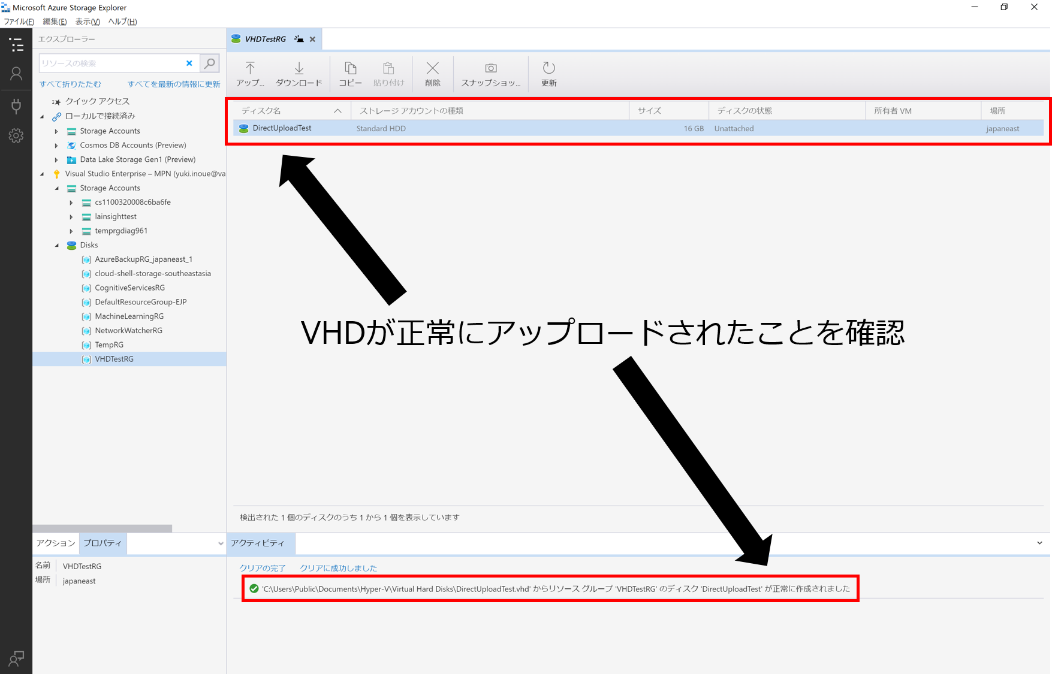Image resolution: width=1052 pixels, height=674 pixels.
Task: Select MachineLearningRG in tree
Action: (x=129, y=316)
